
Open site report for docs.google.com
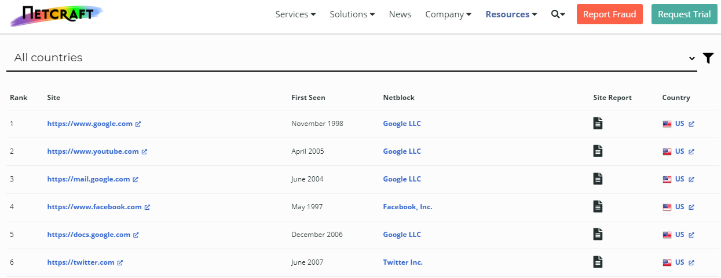point(598,234)
